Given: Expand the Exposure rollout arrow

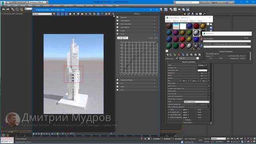Looking at the screenshot, I should point(154,17).
